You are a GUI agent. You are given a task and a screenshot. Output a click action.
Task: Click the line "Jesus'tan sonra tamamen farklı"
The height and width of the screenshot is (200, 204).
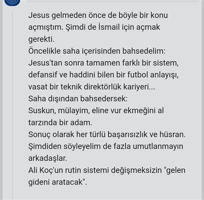(103, 63)
